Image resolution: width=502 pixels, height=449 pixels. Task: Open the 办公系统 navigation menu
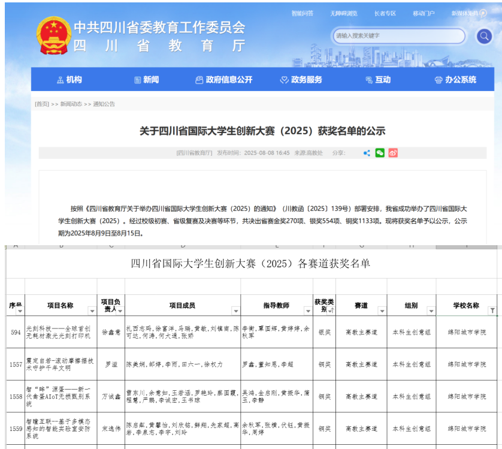coord(455,80)
